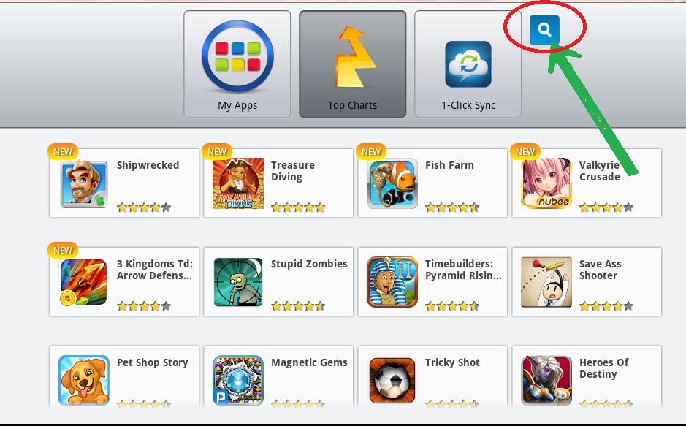
Task: Open the Magnetic Gems app icon
Action: (x=238, y=381)
